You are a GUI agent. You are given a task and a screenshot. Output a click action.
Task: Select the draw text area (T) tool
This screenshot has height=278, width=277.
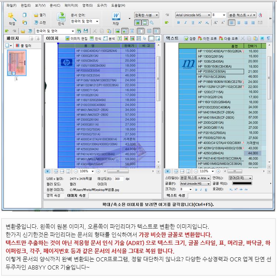click(x=120, y=38)
